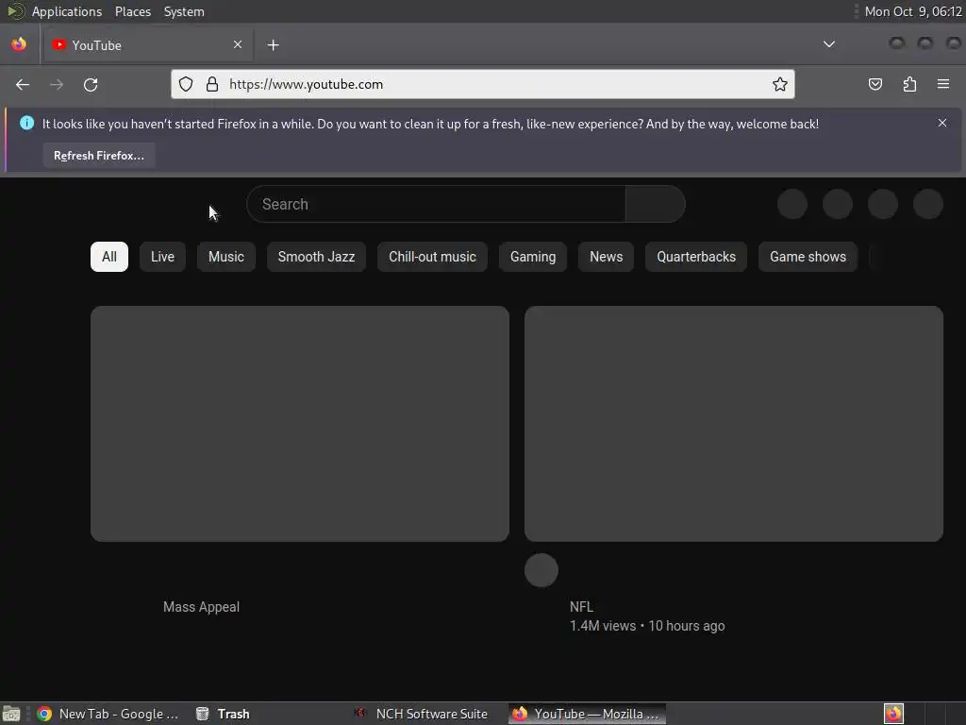
Task: Click the YouTube Search field
Action: 436,204
